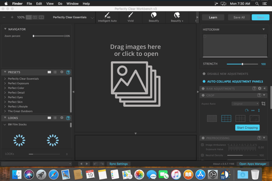This screenshot has width=272, height=181.
Task: Open the Window menu
Action: (72, 3)
